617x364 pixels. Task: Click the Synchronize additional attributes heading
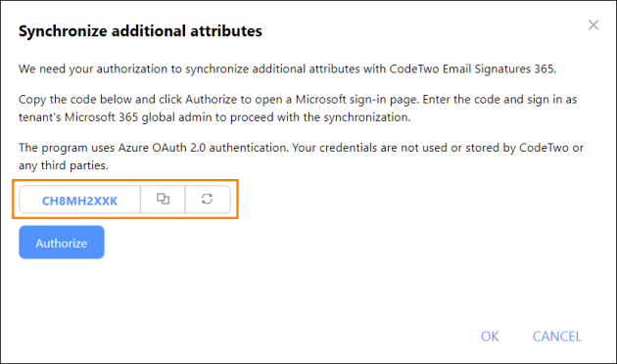click(x=140, y=31)
